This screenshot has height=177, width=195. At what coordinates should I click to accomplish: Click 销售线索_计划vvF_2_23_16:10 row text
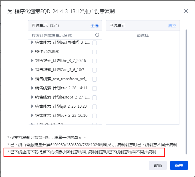[61, 115]
